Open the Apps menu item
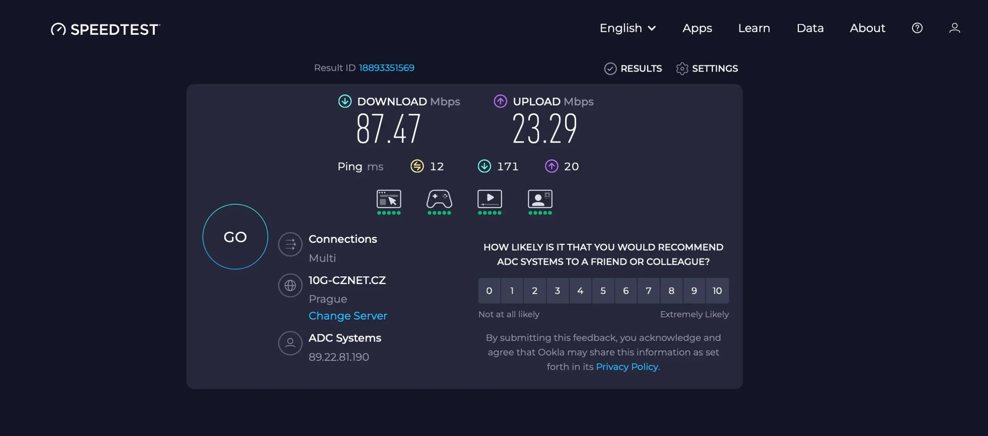 [x=697, y=28]
